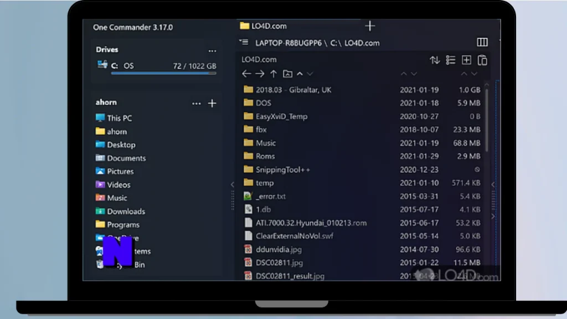Select the _error.txt file
This screenshot has width=567, height=319.
point(362,196)
